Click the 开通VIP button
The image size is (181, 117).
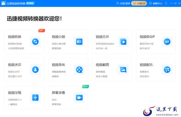coord(139,3)
